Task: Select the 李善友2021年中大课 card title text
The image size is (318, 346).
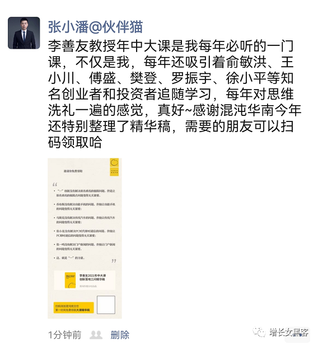Action: pyautogui.click(x=93, y=275)
